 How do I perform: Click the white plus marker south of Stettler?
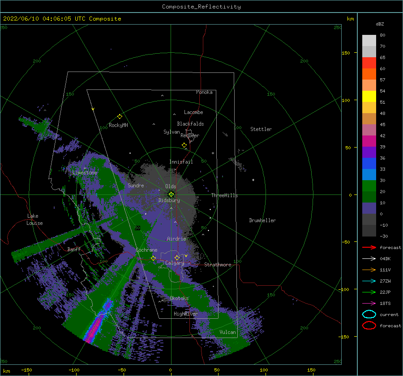tap(253, 180)
